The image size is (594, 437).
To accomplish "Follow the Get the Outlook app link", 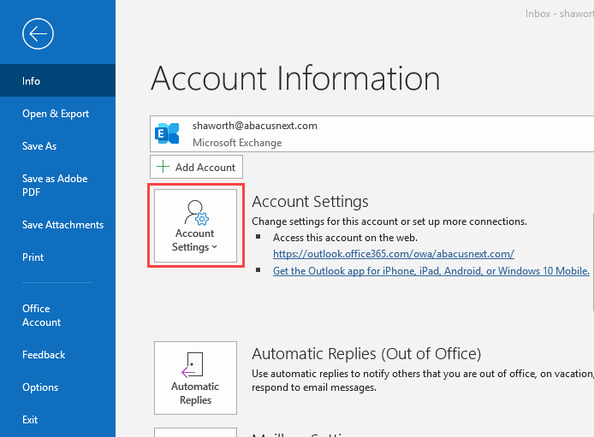I will point(431,271).
